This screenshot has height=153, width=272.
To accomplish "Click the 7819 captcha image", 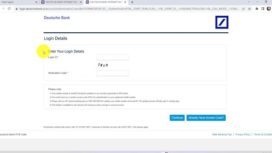I will coord(103,65).
